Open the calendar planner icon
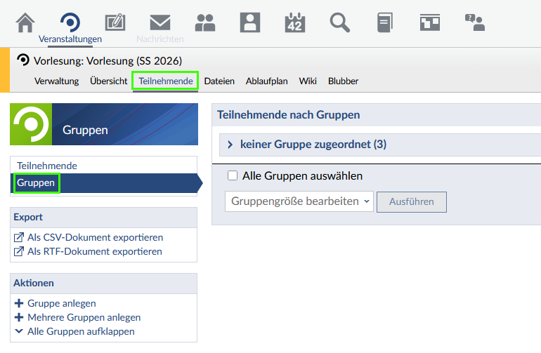The image size is (541, 353). (x=295, y=22)
